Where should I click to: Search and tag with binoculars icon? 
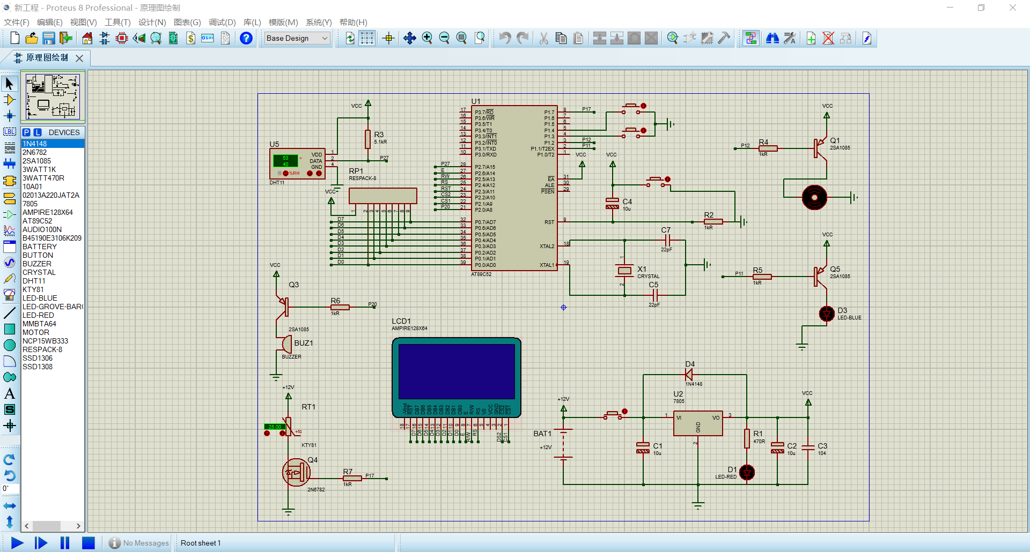click(x=772, y=38)
